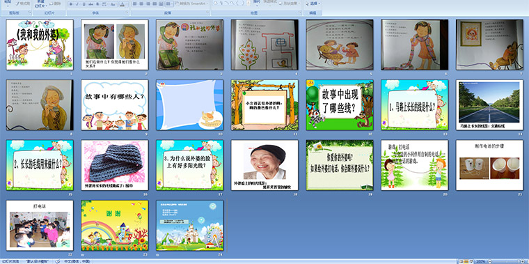This screenshot has height=264, width=529.
Task: Click the align center paragraph icon
Action: [141, 4]
